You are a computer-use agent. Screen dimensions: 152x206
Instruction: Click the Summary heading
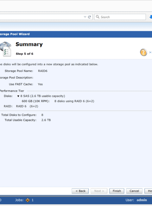(29, 44)
